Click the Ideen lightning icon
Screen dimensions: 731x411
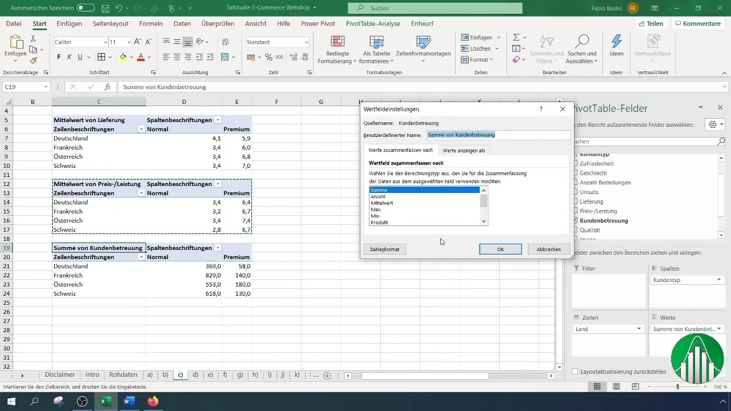click(x=616, y=46)
